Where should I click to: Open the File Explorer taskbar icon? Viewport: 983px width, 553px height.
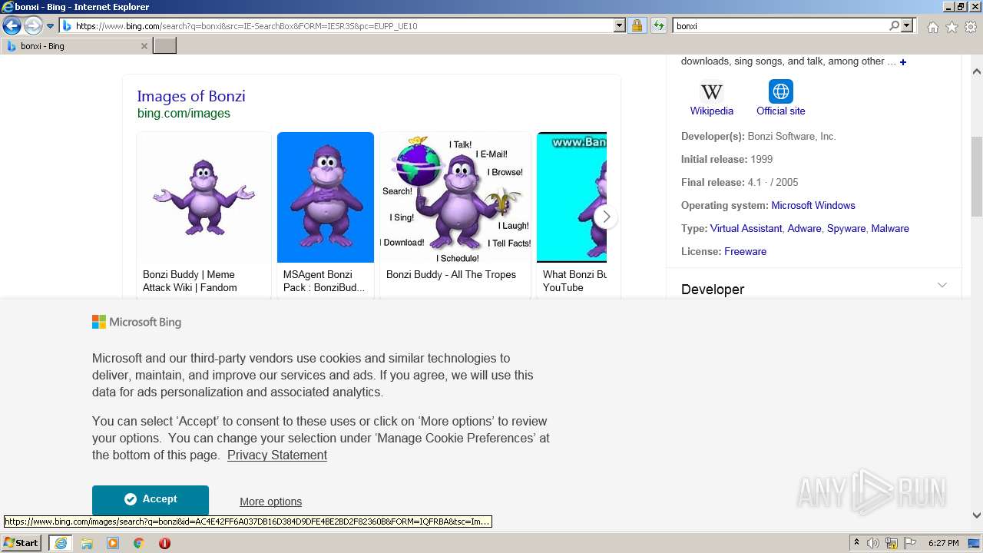[87, 543]
